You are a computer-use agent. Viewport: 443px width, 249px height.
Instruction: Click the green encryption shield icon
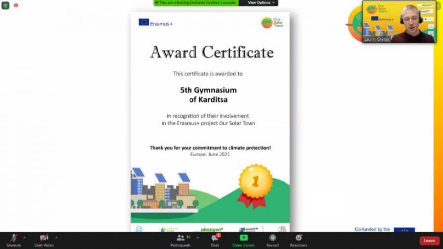click(x=5, y=5)
